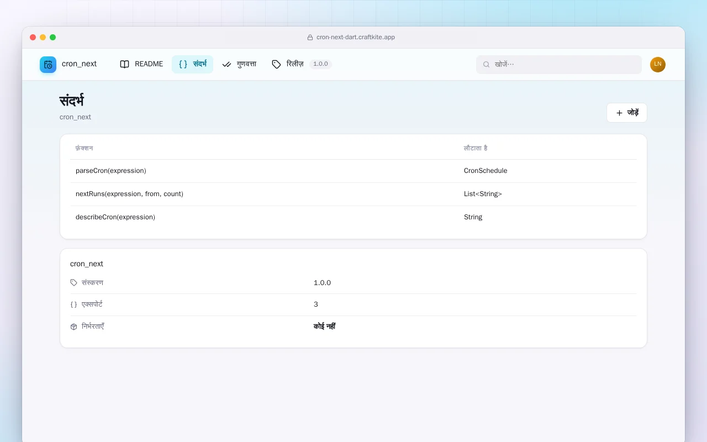The height and width of the screenshot is (442, 707).
Task: Click the संस्करण label
Action: point(92,283)
